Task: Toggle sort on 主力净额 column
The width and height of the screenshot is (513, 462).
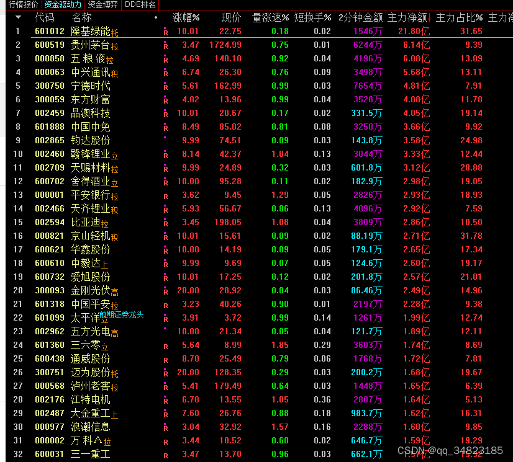Action: point(409,17)
